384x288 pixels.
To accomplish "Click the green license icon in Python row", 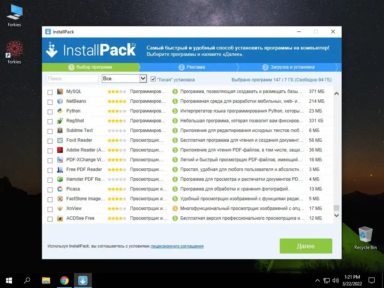I will [x=175, y=111].
